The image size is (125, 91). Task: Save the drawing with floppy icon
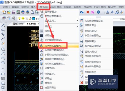13,12
